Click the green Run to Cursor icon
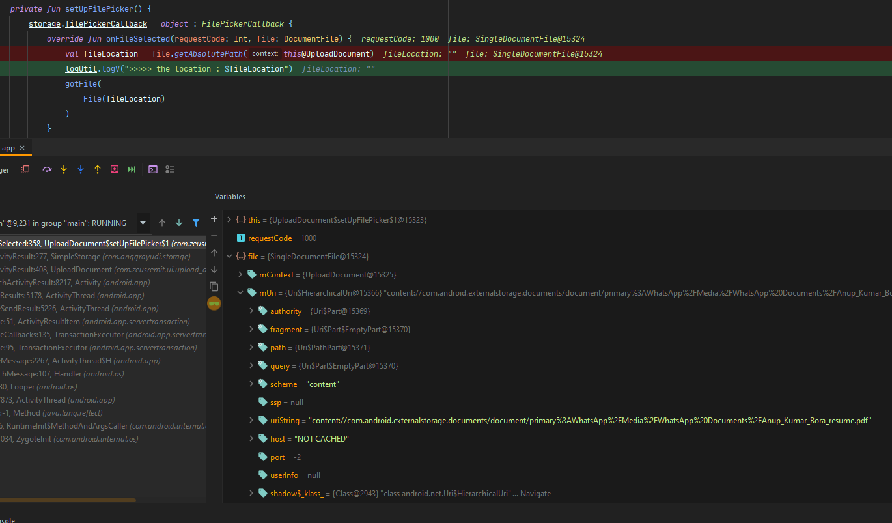892x523 pixels. 131,169
